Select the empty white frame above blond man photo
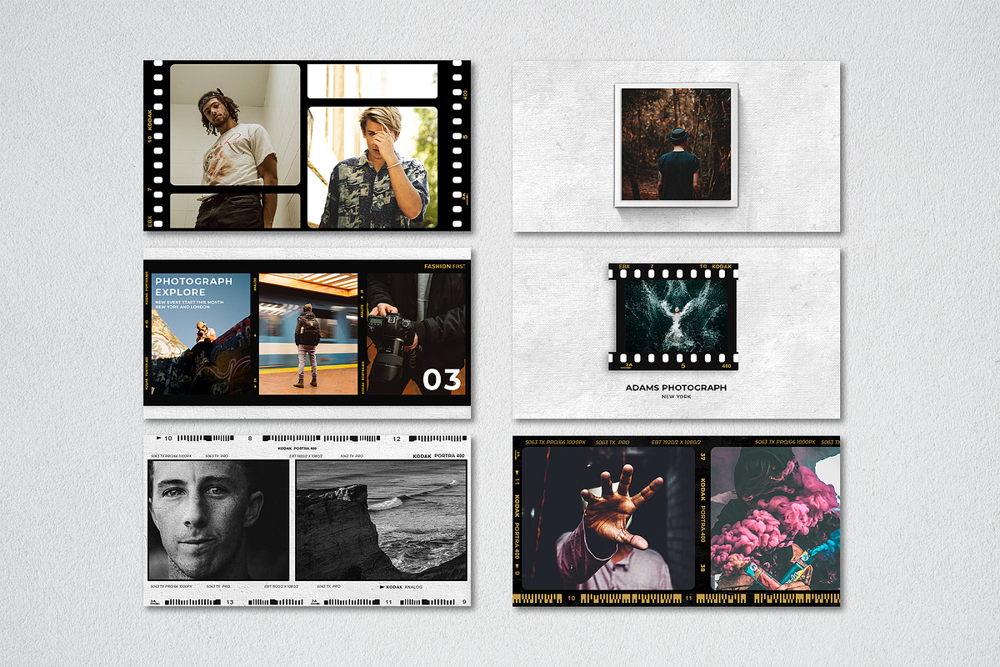The height and width of the screenshot is (667, 1000). (372, 82)
